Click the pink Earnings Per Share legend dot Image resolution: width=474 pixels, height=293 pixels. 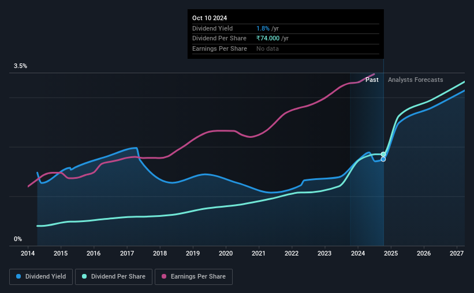coord(164,276)
